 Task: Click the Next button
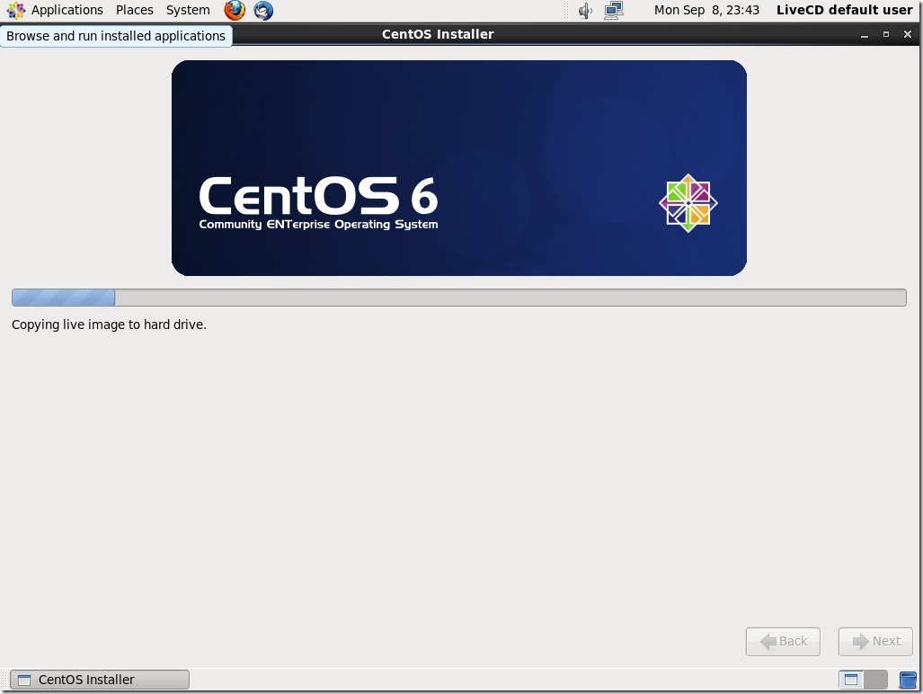pos(875,641)
